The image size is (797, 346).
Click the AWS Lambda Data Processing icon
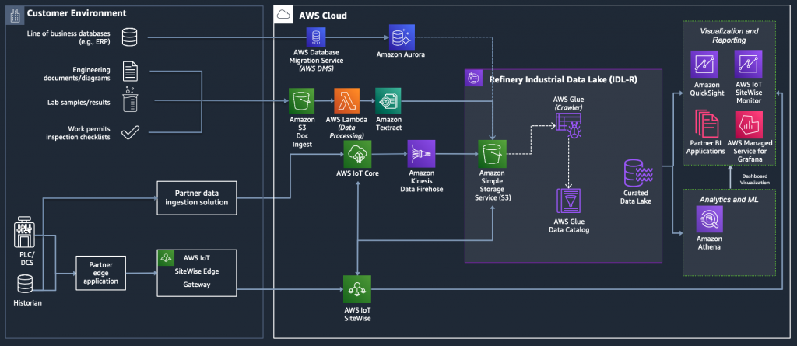[346, 100]
